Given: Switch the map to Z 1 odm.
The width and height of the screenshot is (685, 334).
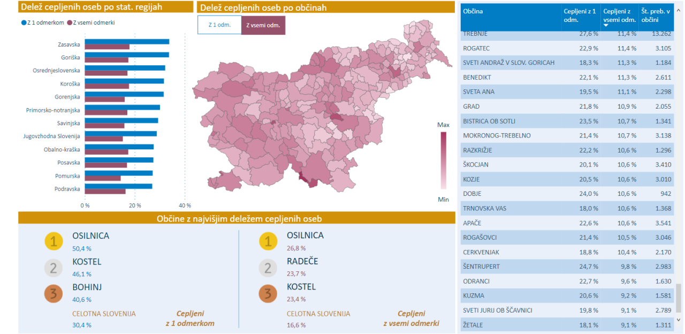Looking at the screenshot, I should pos(219,25).
